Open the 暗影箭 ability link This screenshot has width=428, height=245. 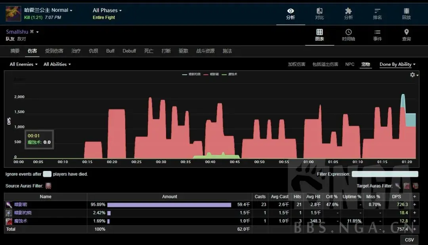pyautogui.click(x=21, y=205)
